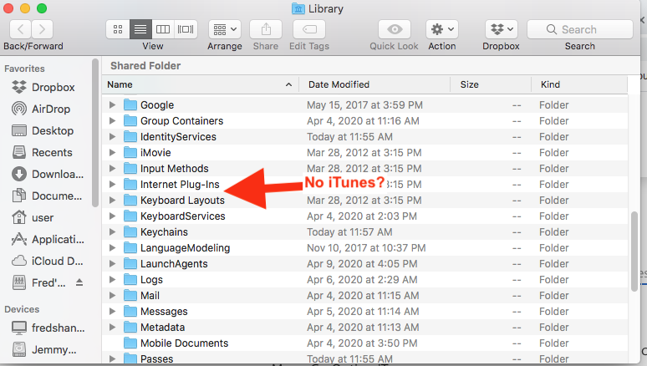Expand the Group Containers folder
647x366 pixels.
(112, 121)
